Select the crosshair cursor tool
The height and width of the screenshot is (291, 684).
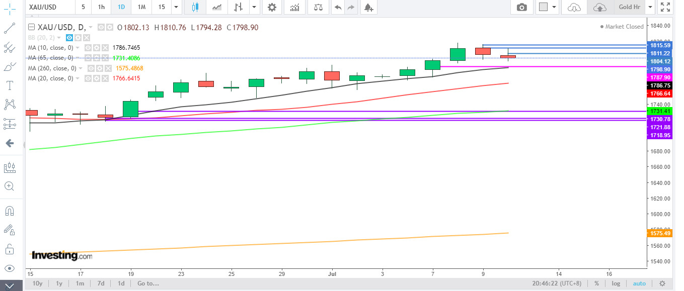click(9, 10)
